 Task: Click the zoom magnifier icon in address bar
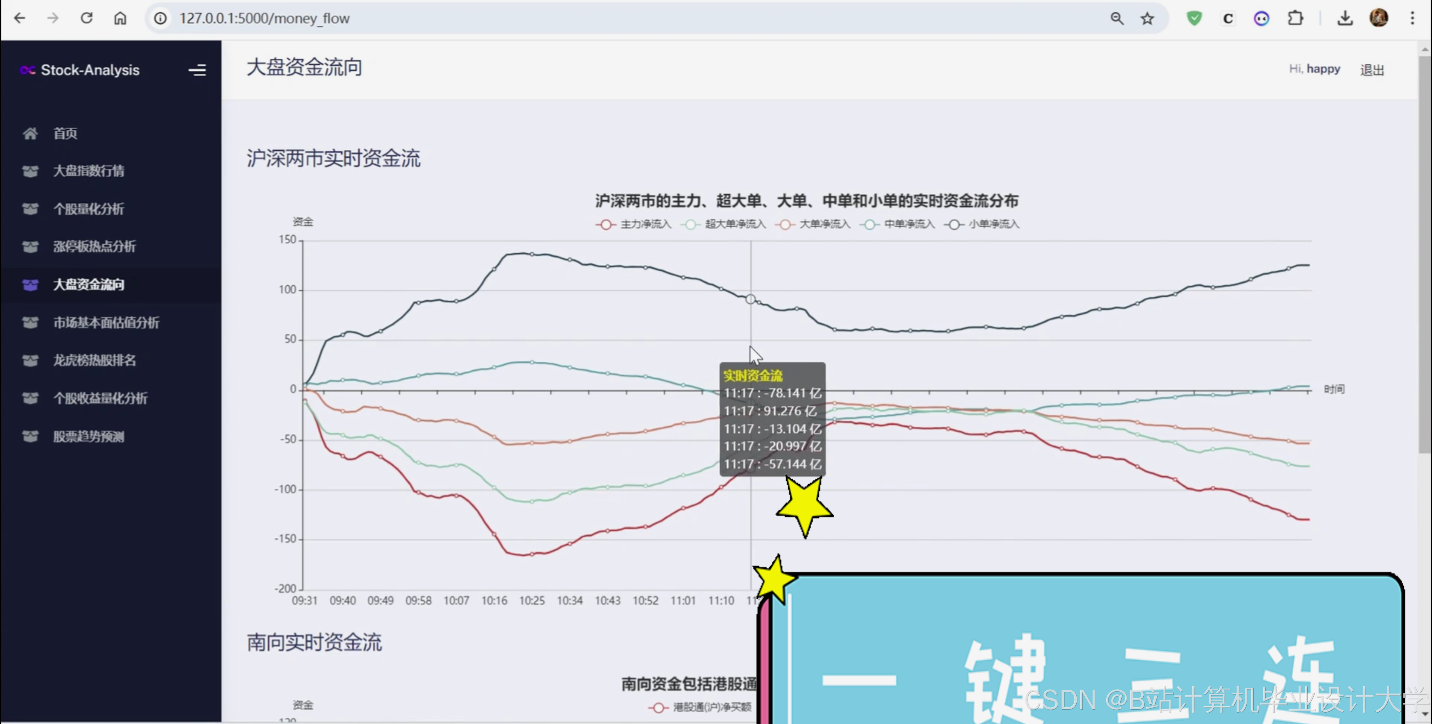click(1117, 18)
